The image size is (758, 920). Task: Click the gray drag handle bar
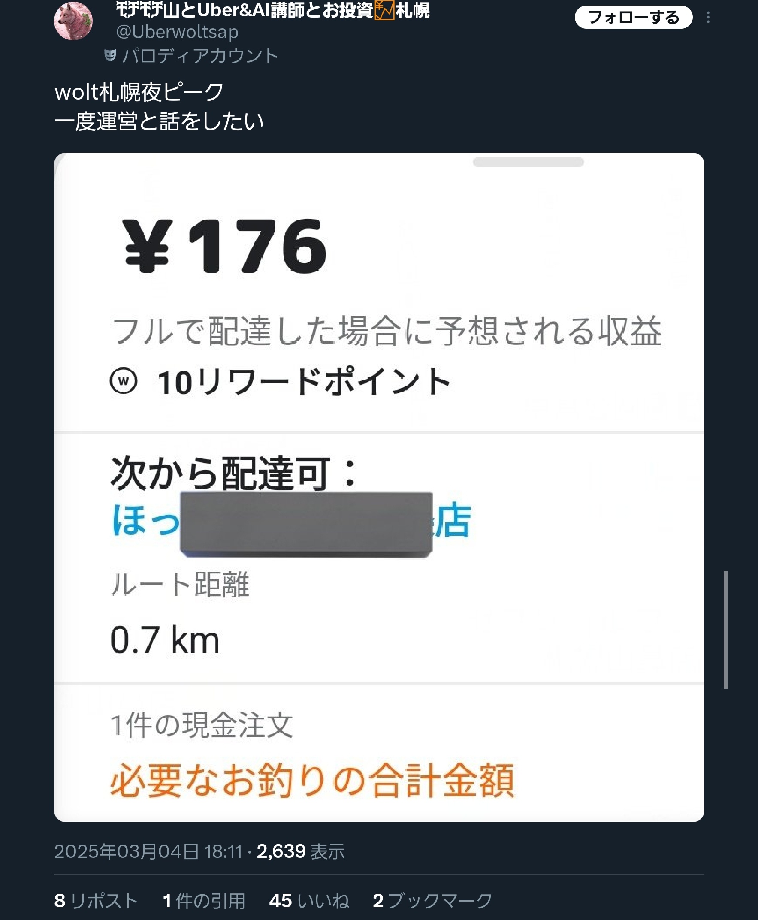point(528,162)
